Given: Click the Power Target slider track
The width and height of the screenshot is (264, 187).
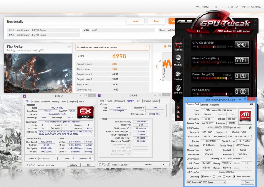Looking at the screenshot, I should (x=213, y=78).
